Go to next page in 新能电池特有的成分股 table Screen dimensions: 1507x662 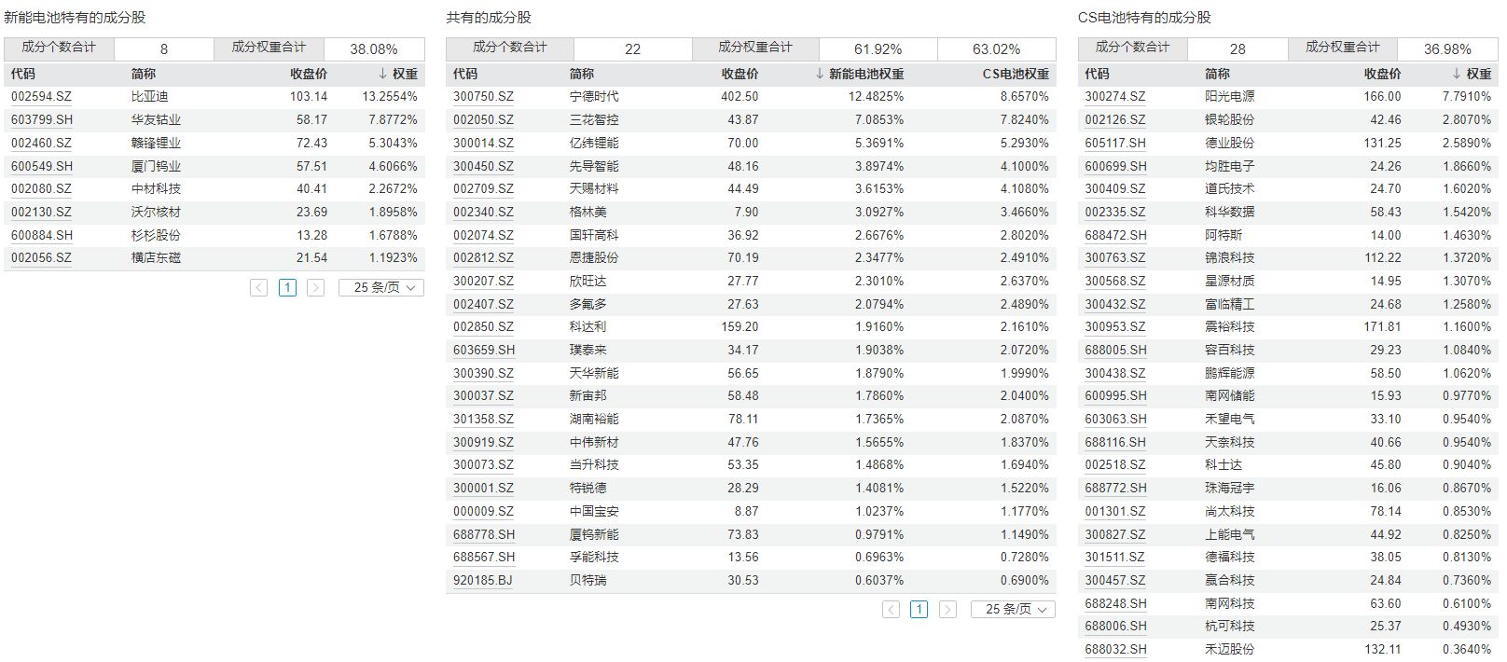[315, 288]
